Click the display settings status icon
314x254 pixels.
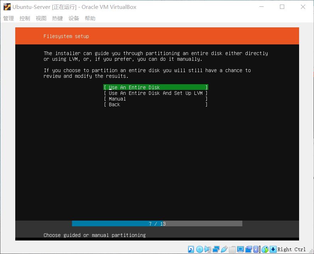click(x=241, y=249)
